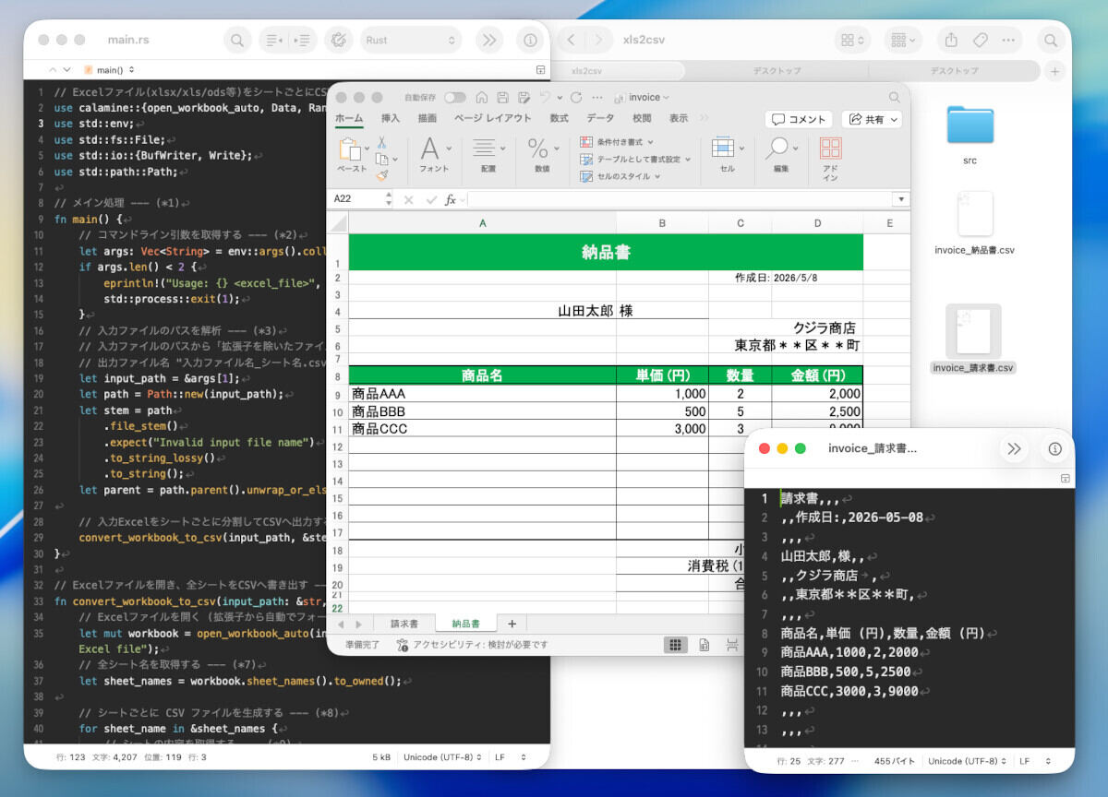Image resolution: width=1108 pixels, height=797 pixels.
Task: Jump to previous function with up chevron
Action: point(53,69)
